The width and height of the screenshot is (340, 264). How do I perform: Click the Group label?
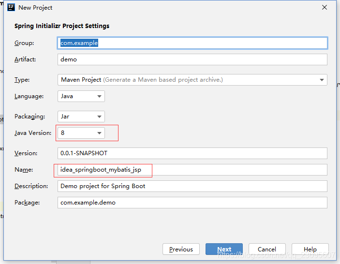click(24, 43)
